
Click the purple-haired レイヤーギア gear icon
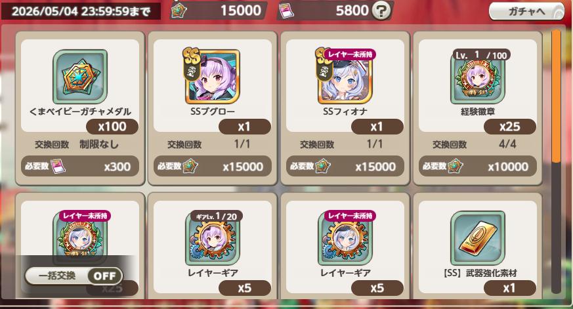click(212, 238)
